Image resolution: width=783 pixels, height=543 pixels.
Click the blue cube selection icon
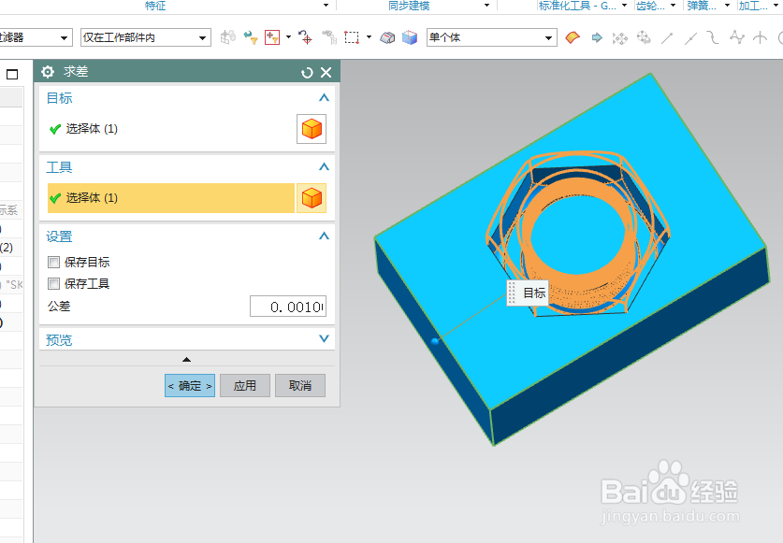point(410,37)
